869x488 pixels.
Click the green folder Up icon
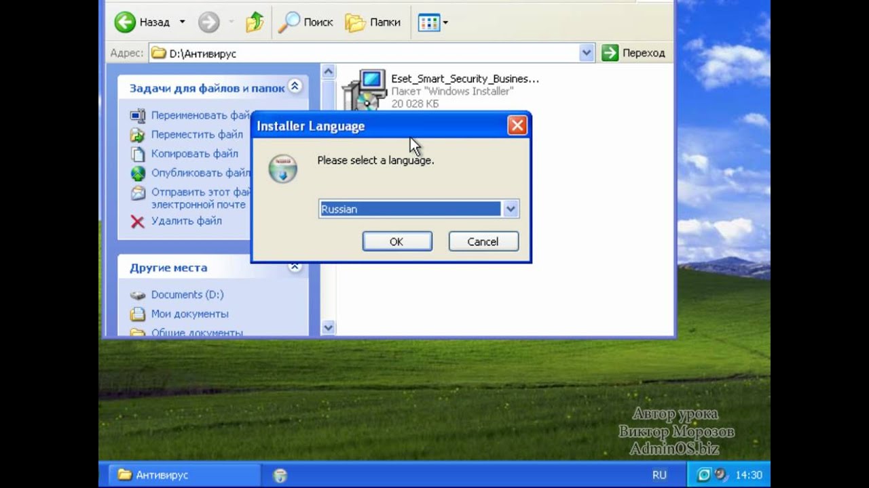255,22
